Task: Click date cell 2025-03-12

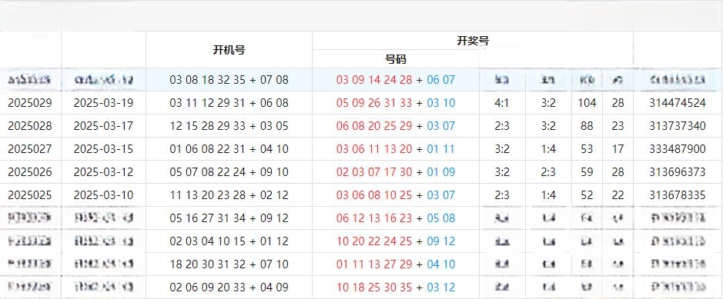Action: point(103,172)
